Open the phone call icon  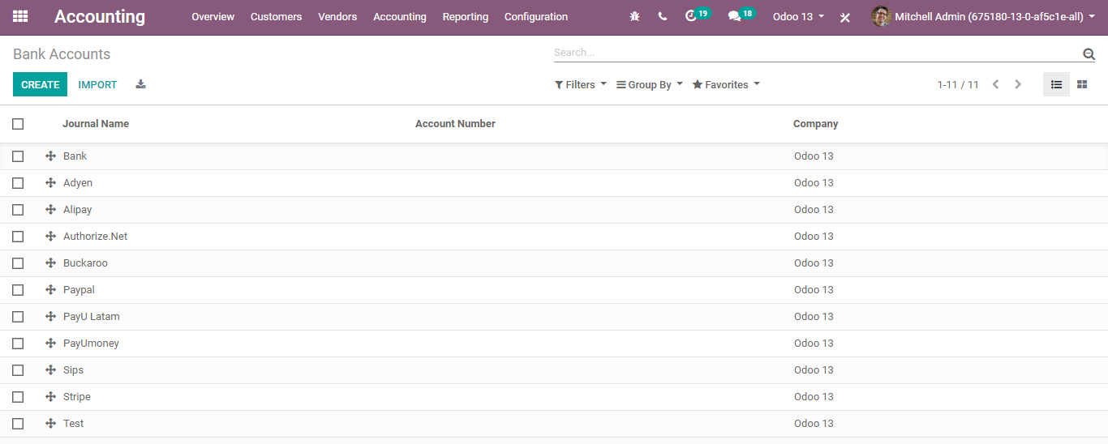[663, 16]
